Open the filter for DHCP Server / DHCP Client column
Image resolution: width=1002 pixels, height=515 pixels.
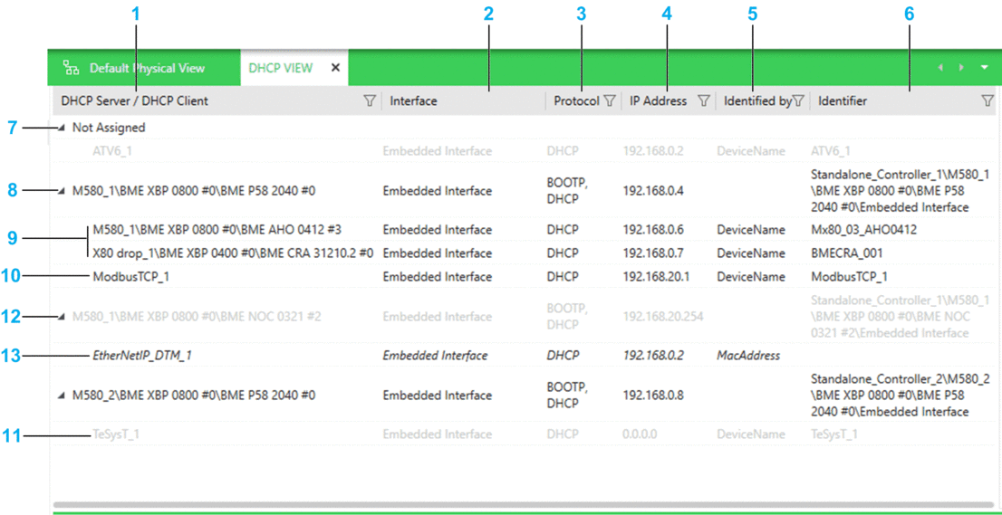(x=369, y=100)
